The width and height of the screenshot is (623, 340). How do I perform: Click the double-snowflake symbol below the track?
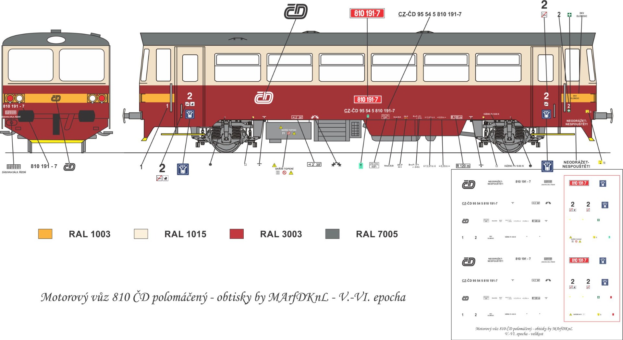coord(336,165)
